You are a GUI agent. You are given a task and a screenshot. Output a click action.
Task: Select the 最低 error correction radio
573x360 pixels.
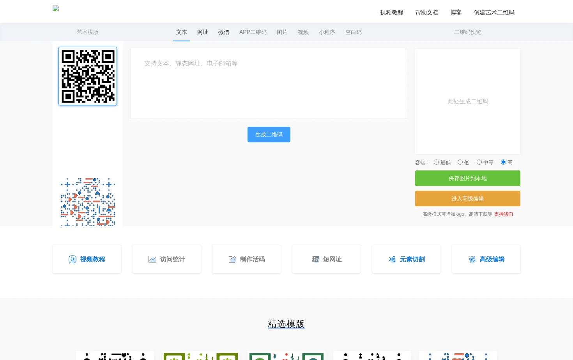pyautogui.click(x=436, y=162)
